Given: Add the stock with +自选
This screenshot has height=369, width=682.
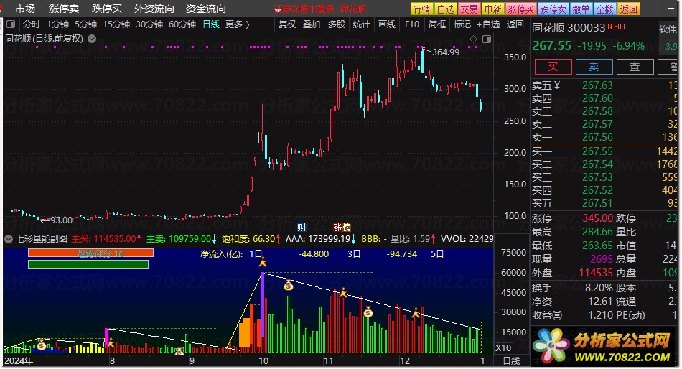Looking at the screenshot, I should point(488,24).
